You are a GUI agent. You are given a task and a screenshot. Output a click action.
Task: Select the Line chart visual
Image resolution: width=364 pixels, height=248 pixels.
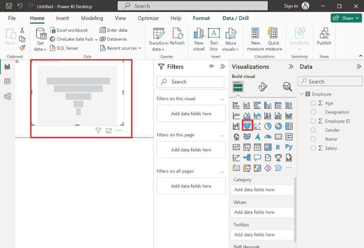click(236, 116)
